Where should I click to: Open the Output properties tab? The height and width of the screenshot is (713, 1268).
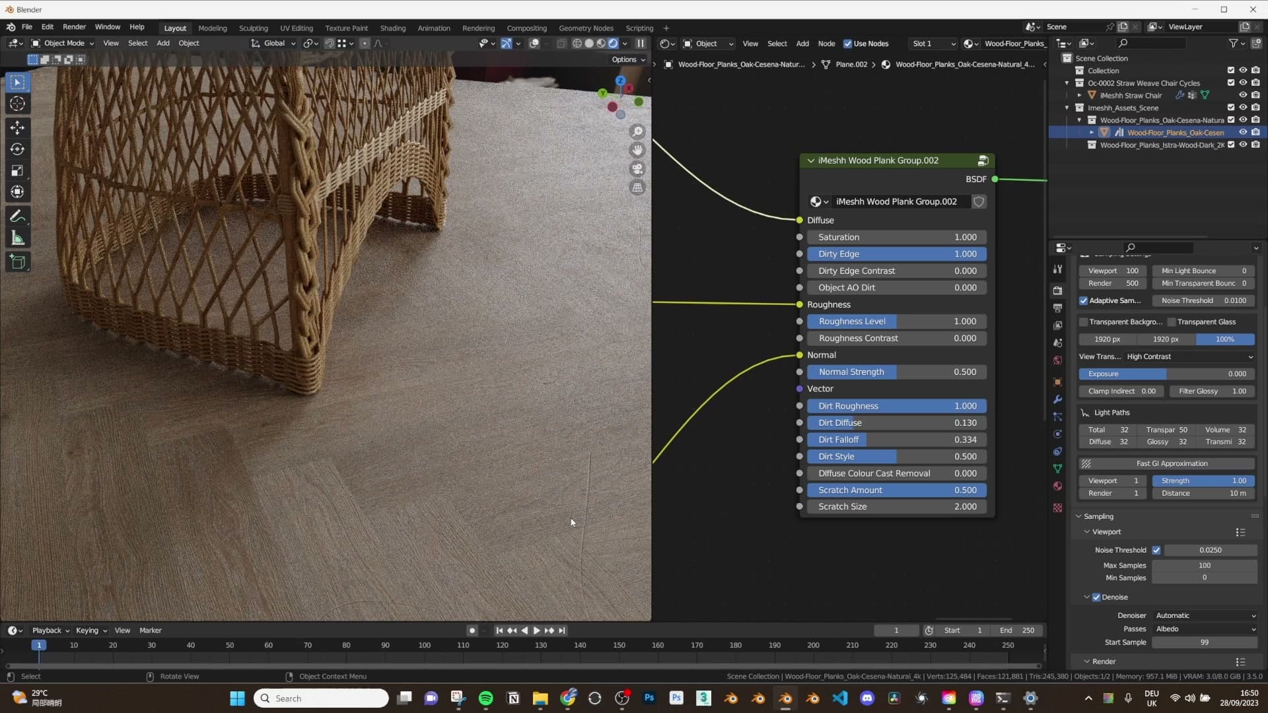tap(1057, 308)
